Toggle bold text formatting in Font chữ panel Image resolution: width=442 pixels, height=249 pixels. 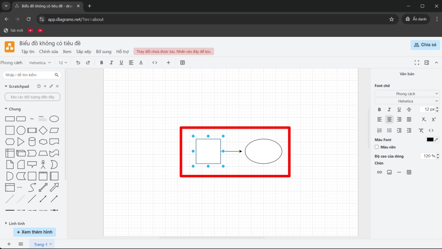point(379,109)
